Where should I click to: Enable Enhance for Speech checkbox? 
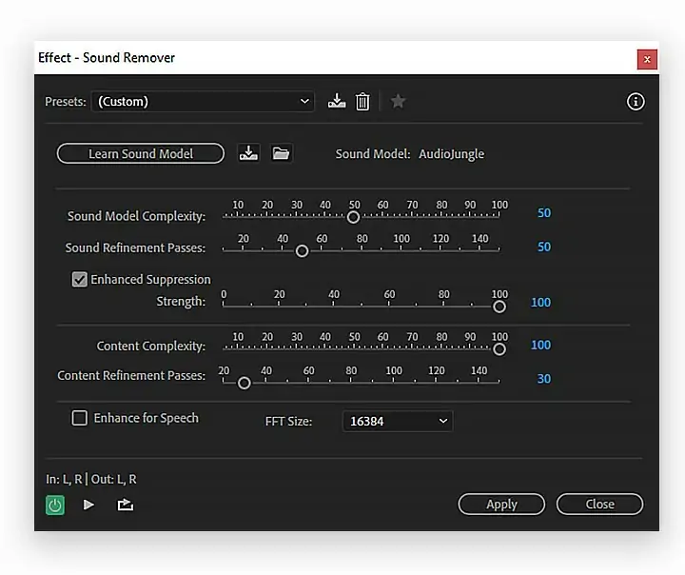tap(80, 418)
